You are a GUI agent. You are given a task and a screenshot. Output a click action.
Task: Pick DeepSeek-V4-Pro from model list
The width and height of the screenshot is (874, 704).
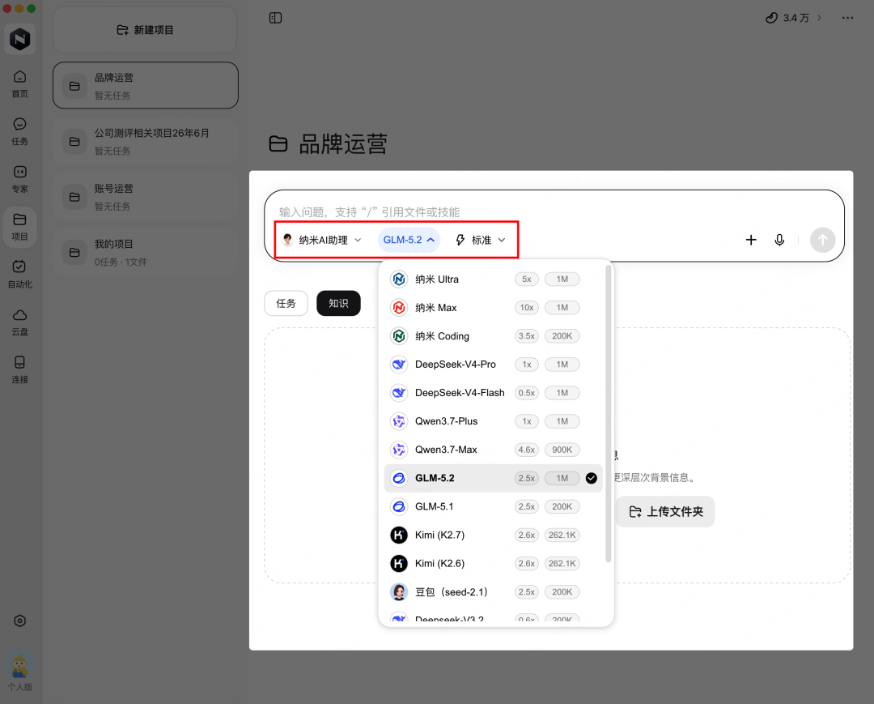[x=493, y=365]
